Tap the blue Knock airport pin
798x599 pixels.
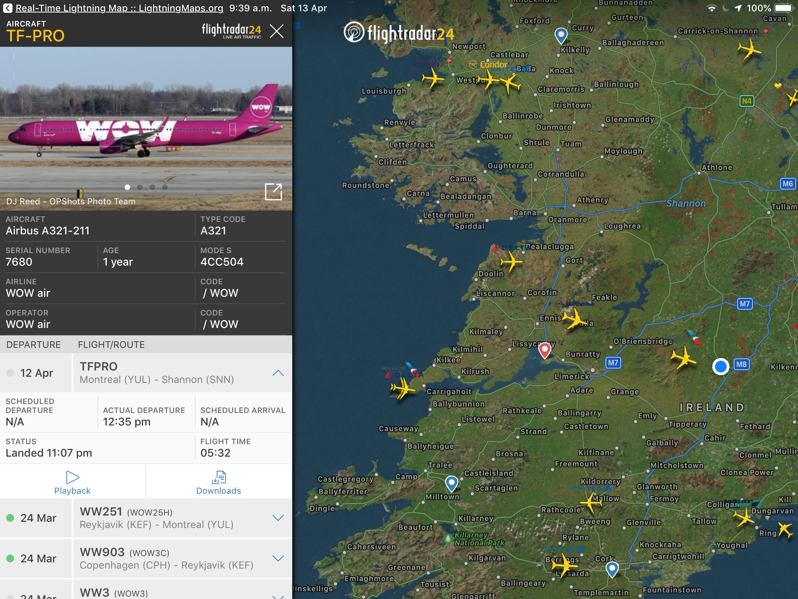561,35
